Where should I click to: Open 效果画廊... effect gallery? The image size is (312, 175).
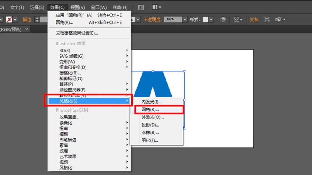(x=89, y=117)
